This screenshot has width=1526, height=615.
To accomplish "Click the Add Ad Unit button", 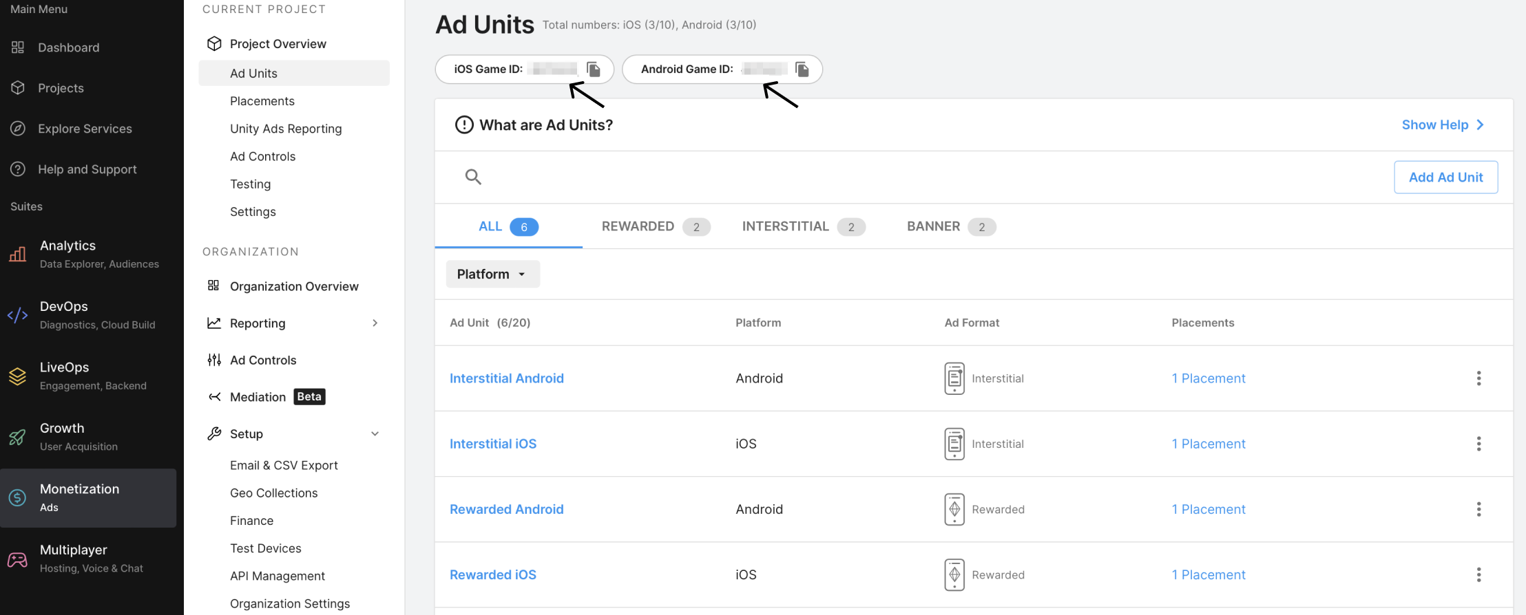I will coord(1445,177).
